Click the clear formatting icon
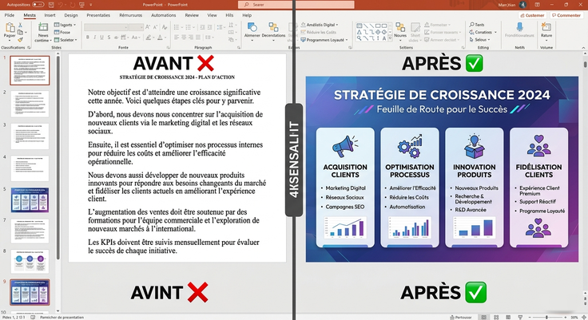Viewport: 588px width, 320px height. pyautogui.click(x=165, y=27)
